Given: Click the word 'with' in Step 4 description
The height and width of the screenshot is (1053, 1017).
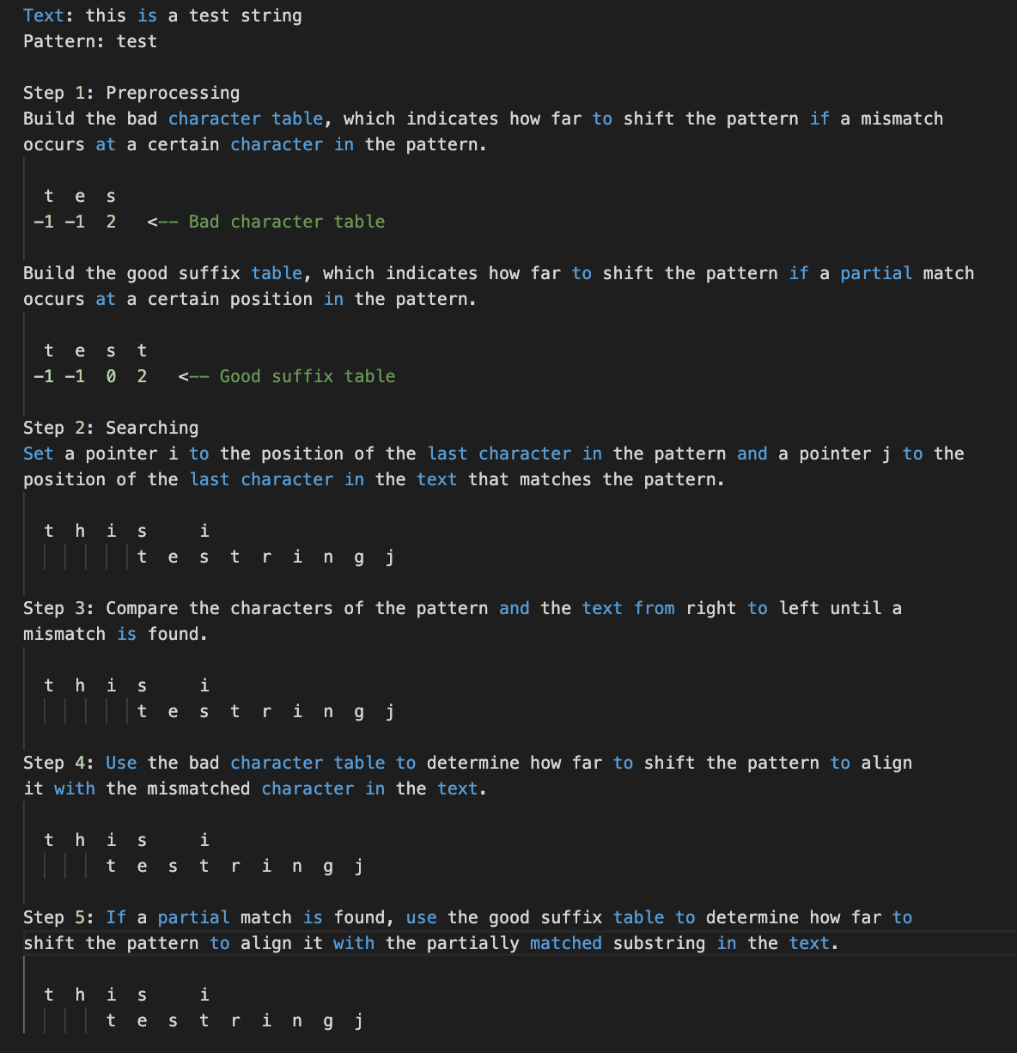Looking at the screenshot, I should (75, 788).
